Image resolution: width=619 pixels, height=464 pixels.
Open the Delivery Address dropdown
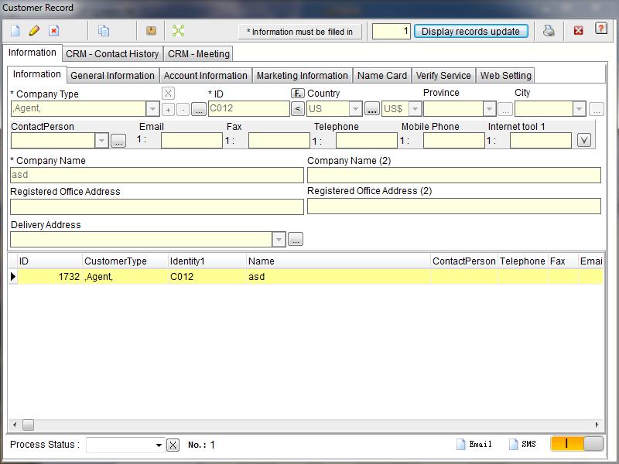279,240
